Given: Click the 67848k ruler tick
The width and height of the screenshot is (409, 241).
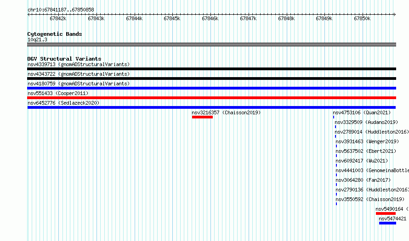Looking at the screenshot, I should (286, 18).
